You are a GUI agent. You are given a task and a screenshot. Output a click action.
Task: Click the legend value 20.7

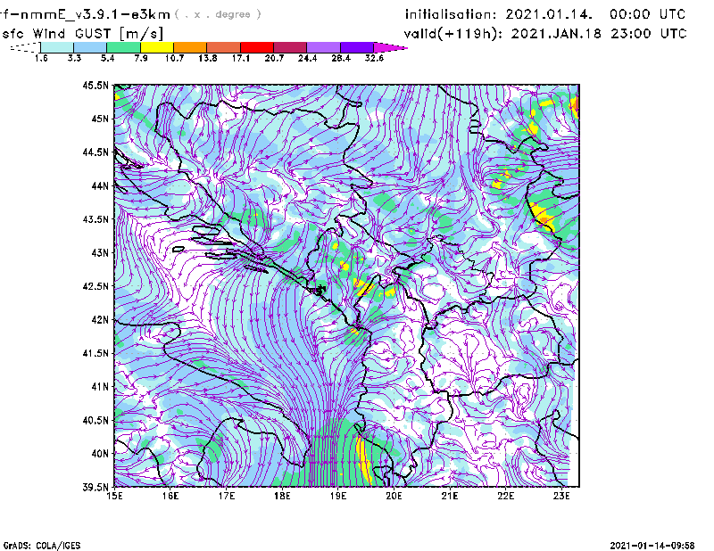pos(274,58)
